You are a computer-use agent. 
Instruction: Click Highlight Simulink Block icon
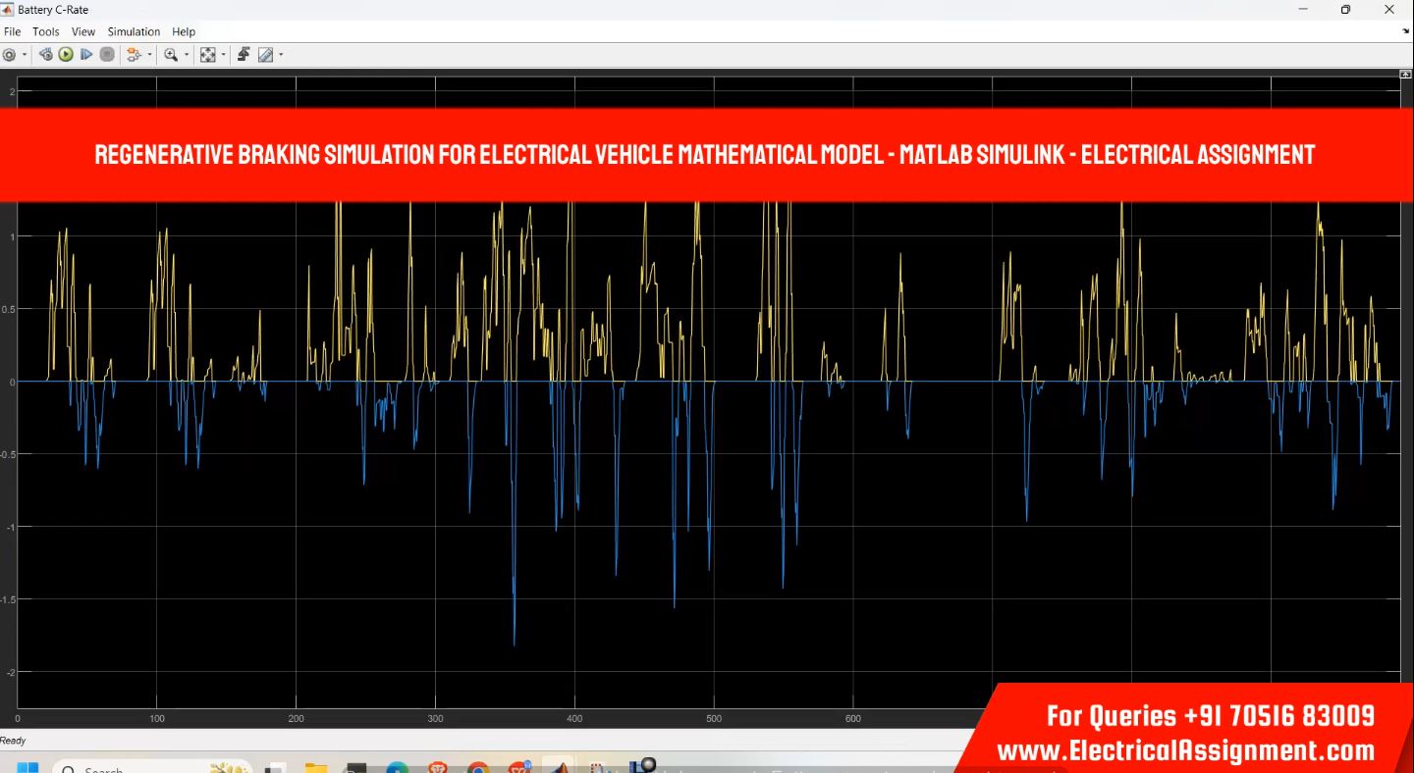point(135,55)
